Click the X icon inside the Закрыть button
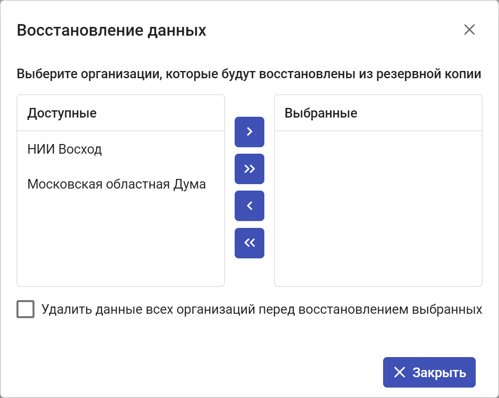This screenshot has height=398, width=499. [x=400, y=372]
